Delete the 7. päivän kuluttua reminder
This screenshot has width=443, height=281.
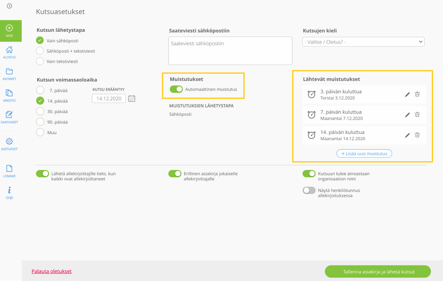point(417,115)
